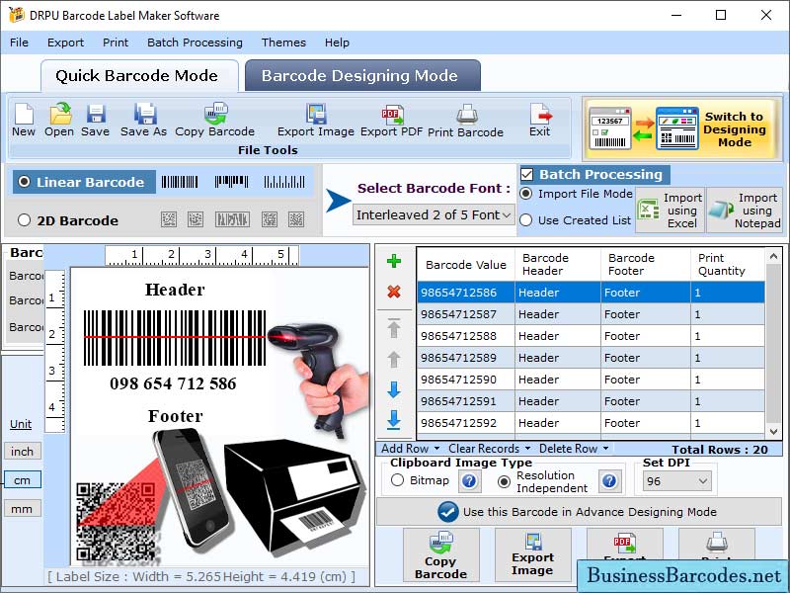Open the barcode font dropdown
This screenshot has height=593, width=790.
coord(434,215)
